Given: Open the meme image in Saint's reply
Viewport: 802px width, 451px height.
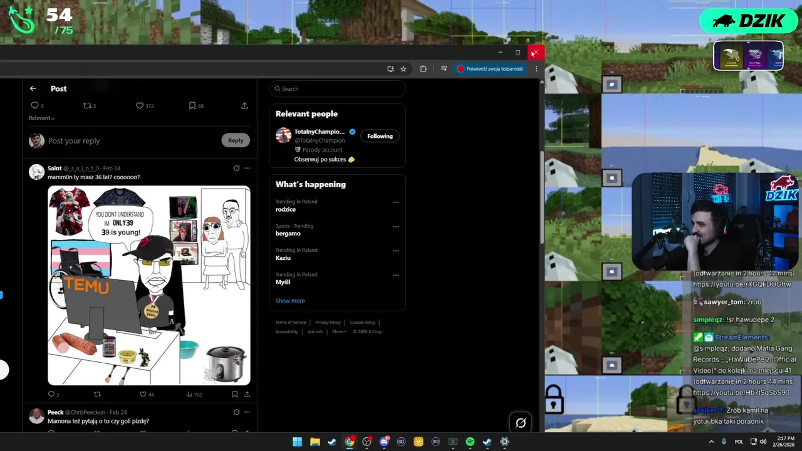Looking at the screenshot, I should coord(149,285).
